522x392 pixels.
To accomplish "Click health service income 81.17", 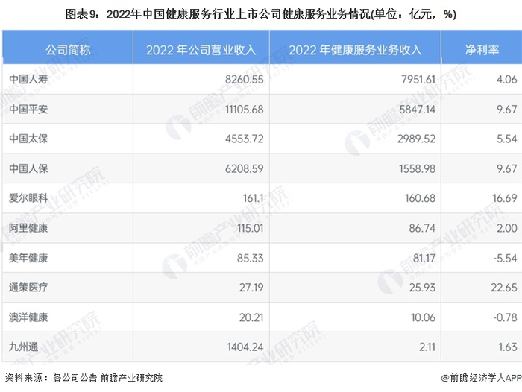I will pyautogui.click(x=424, y=258).
